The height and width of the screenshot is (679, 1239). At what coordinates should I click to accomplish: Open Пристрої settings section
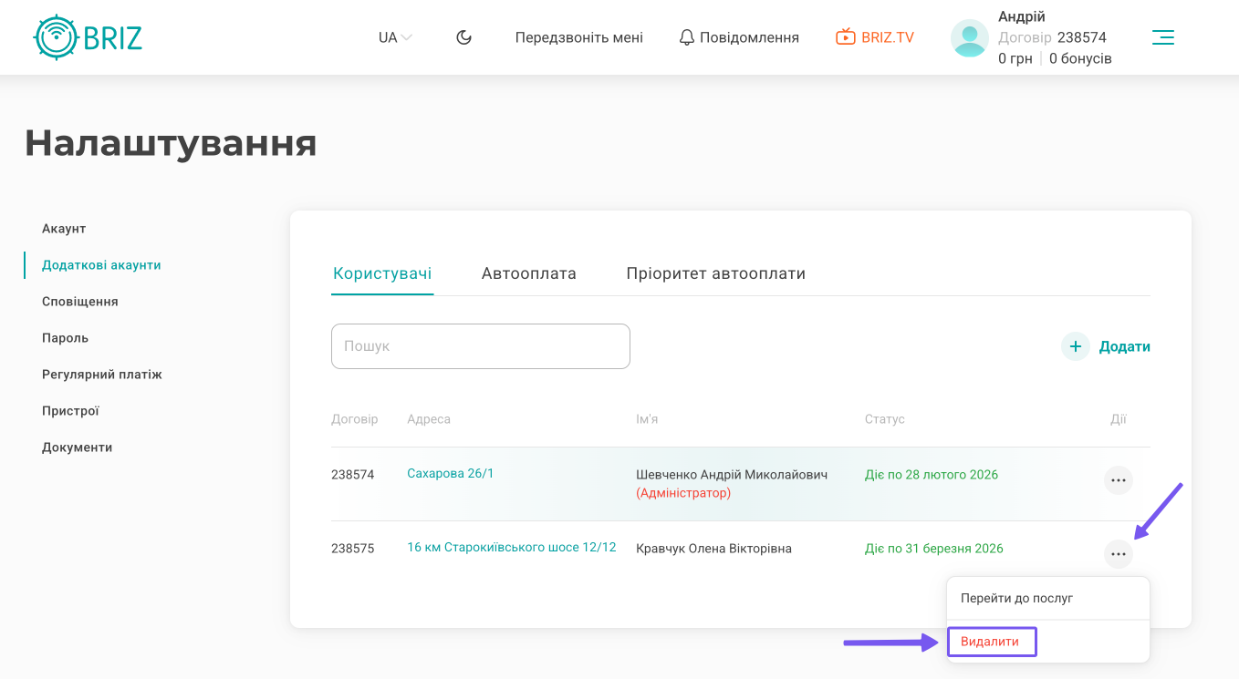pyautogui.click(x=70, y=411)
